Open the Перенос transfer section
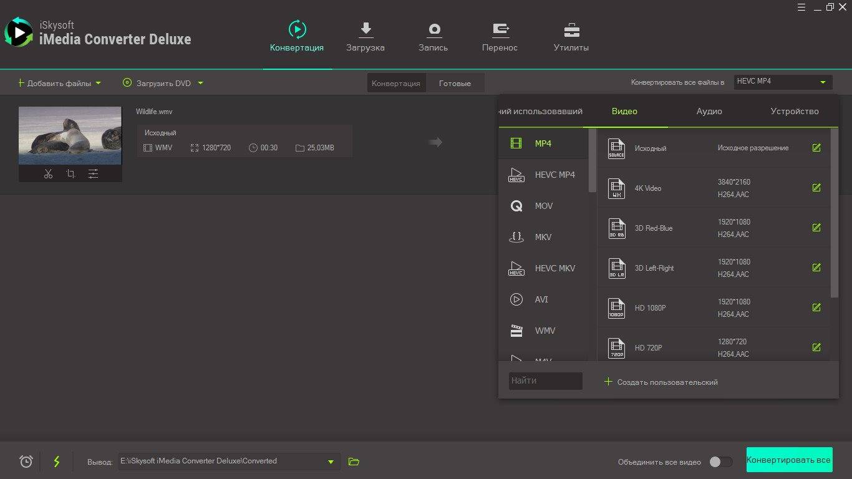The width and height of the screenshot is (852, 479). (x=500, y=36)
